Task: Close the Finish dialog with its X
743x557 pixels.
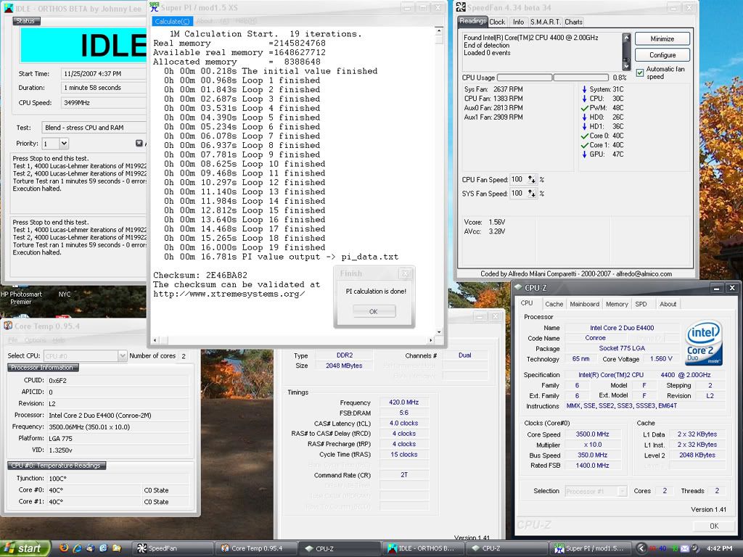Action: pyautogui.click(x=406, y=273)
